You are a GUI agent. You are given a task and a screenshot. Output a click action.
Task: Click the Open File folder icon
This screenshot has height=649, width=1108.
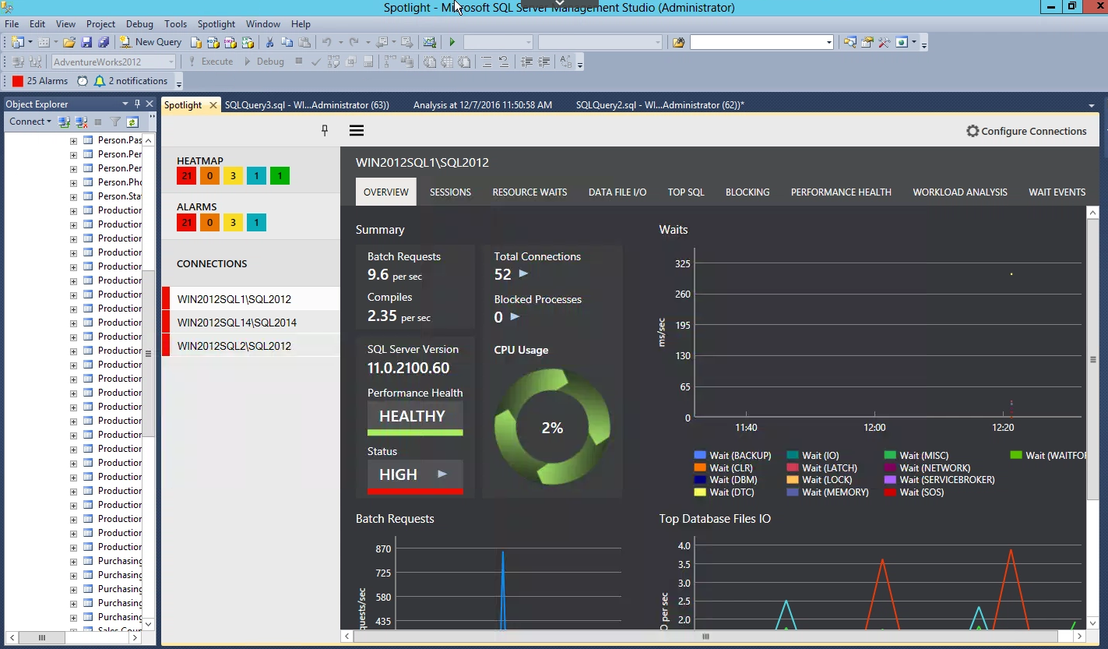(69, 42)
